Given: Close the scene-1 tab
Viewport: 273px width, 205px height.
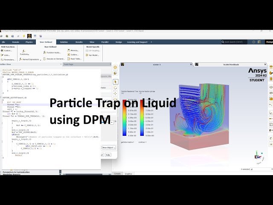Looking at the screenshot, I should pyautogui.click(x=191, y=64).
